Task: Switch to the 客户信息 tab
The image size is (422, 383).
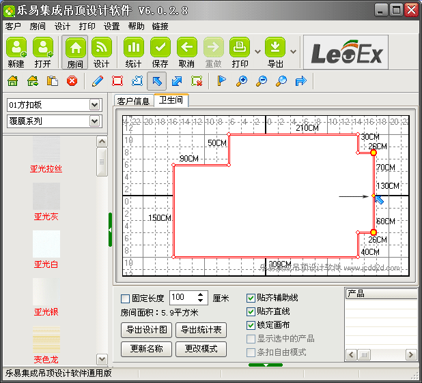Action: [133, 101]
